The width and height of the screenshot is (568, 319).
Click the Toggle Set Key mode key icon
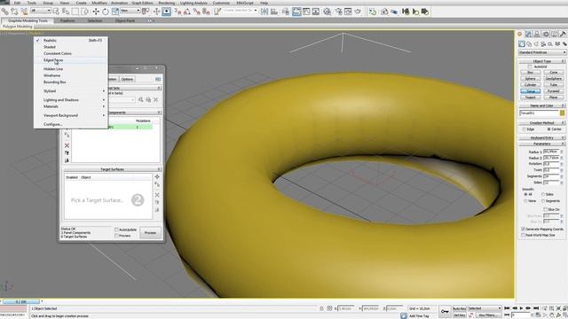coord(445,311)
